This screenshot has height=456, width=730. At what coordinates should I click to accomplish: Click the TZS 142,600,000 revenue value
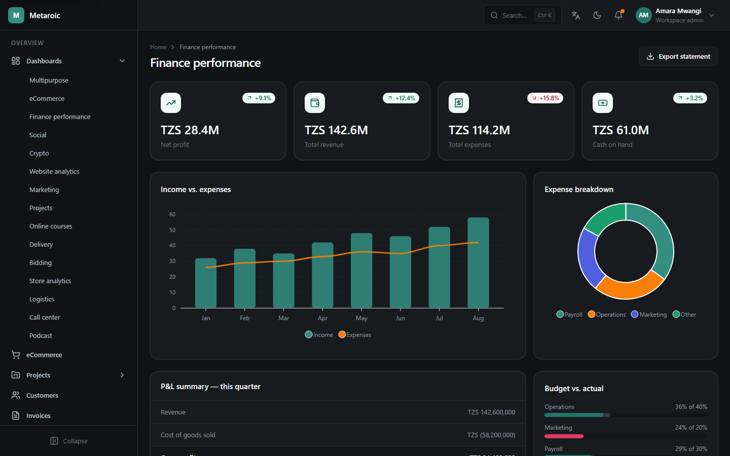491,412
